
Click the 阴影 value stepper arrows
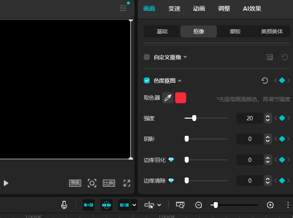(x=268, y=139)
